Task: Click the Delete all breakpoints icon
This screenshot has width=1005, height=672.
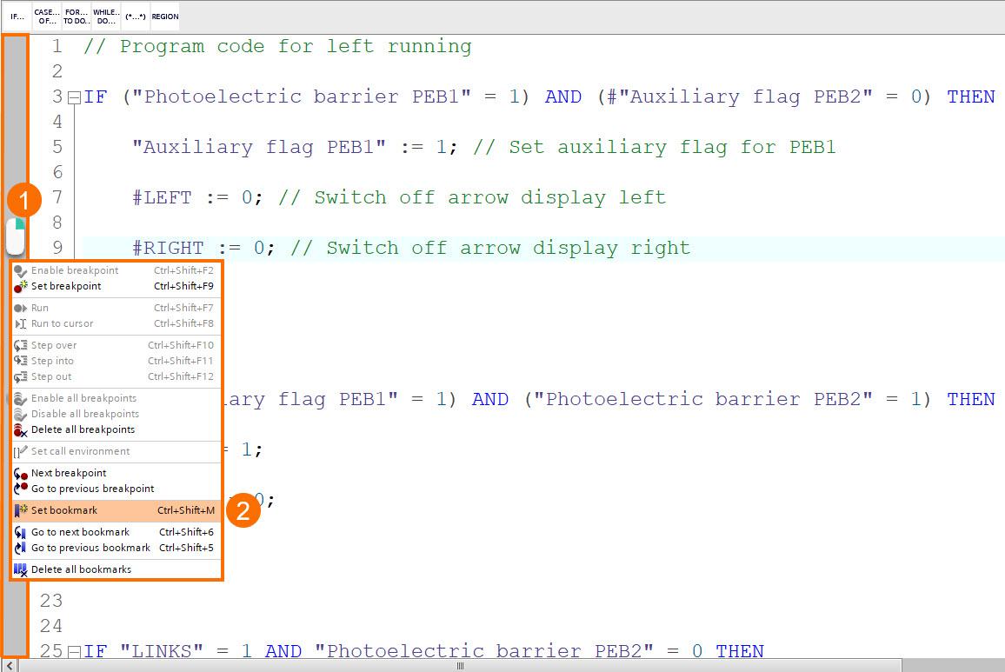Action: pyautogui.click(x=19, y=429)
